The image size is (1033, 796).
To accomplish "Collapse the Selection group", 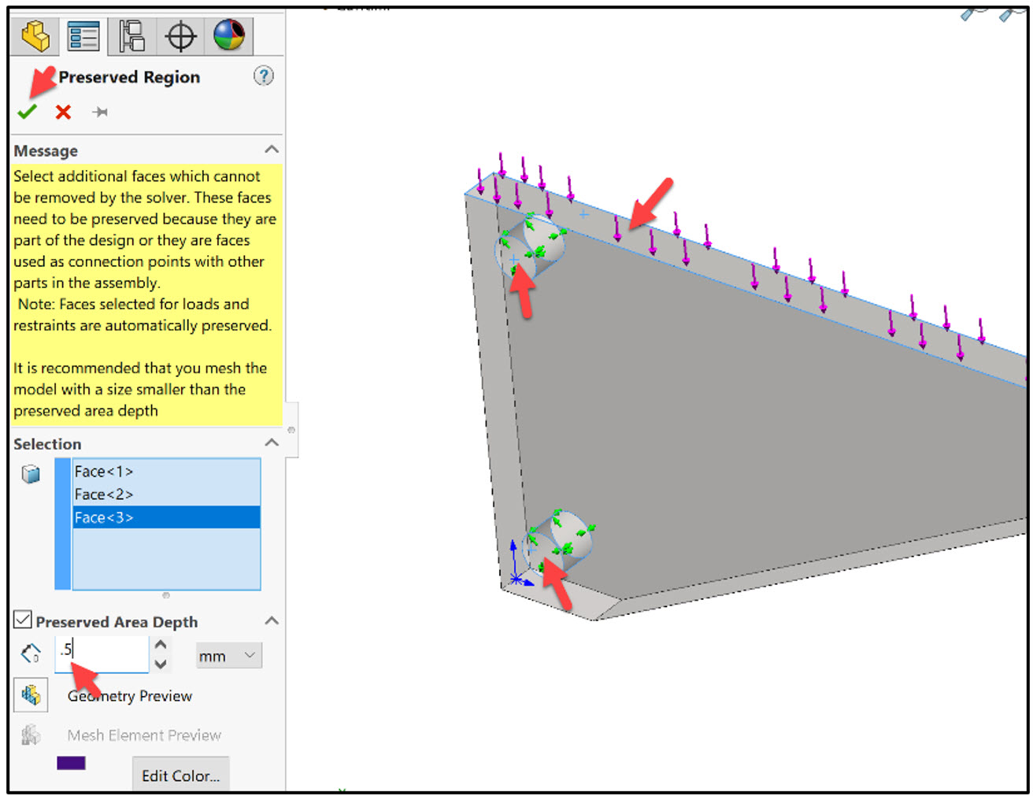I will click(x=271, y=443).
